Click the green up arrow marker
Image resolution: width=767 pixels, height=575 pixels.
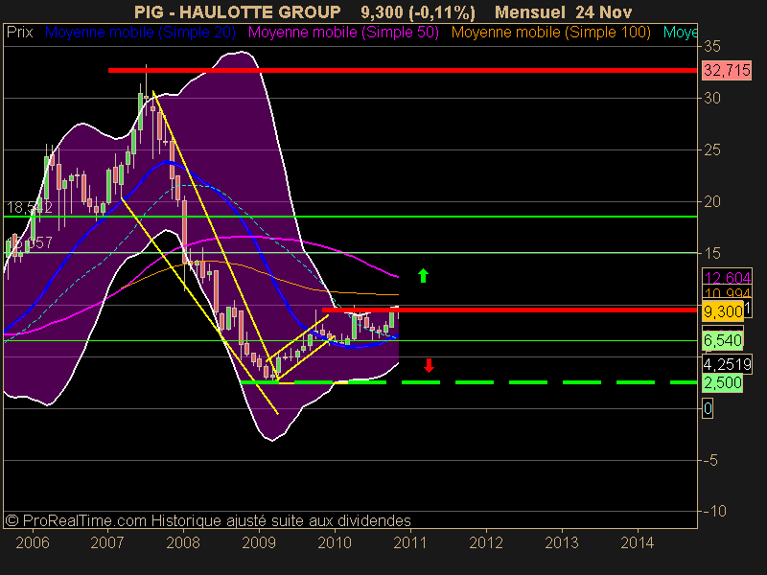point(423,276)
